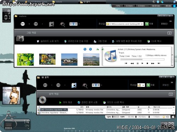Image resolution: width=177 pixels, height=132 pixels.
Task: Click Back button in music window
Action: (x=45, y=85)
